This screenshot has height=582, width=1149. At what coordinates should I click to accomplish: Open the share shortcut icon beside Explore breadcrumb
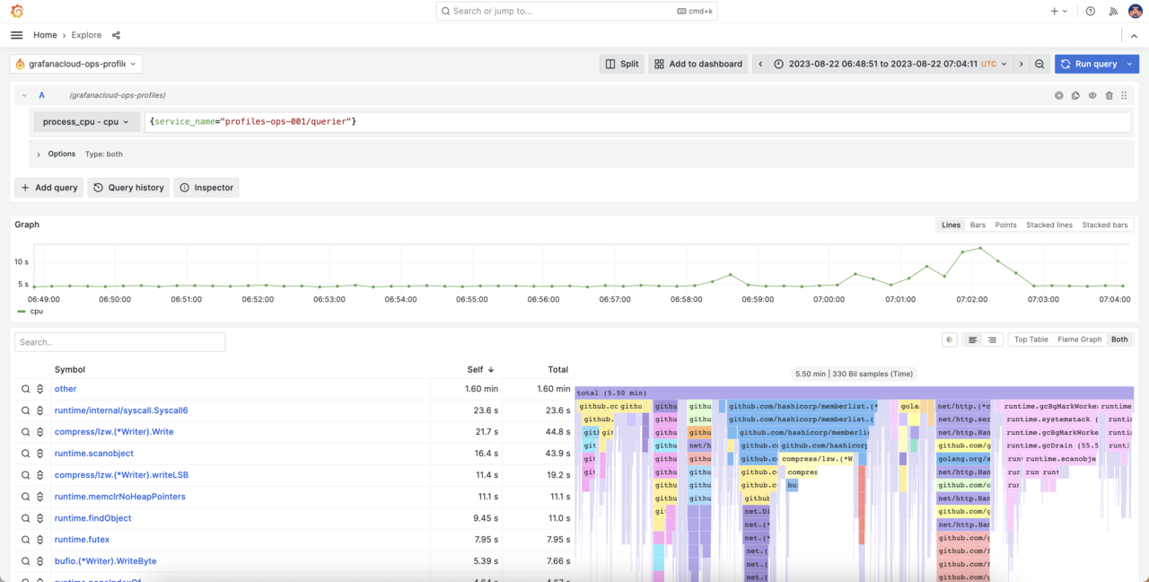click(x=115, y=35)
